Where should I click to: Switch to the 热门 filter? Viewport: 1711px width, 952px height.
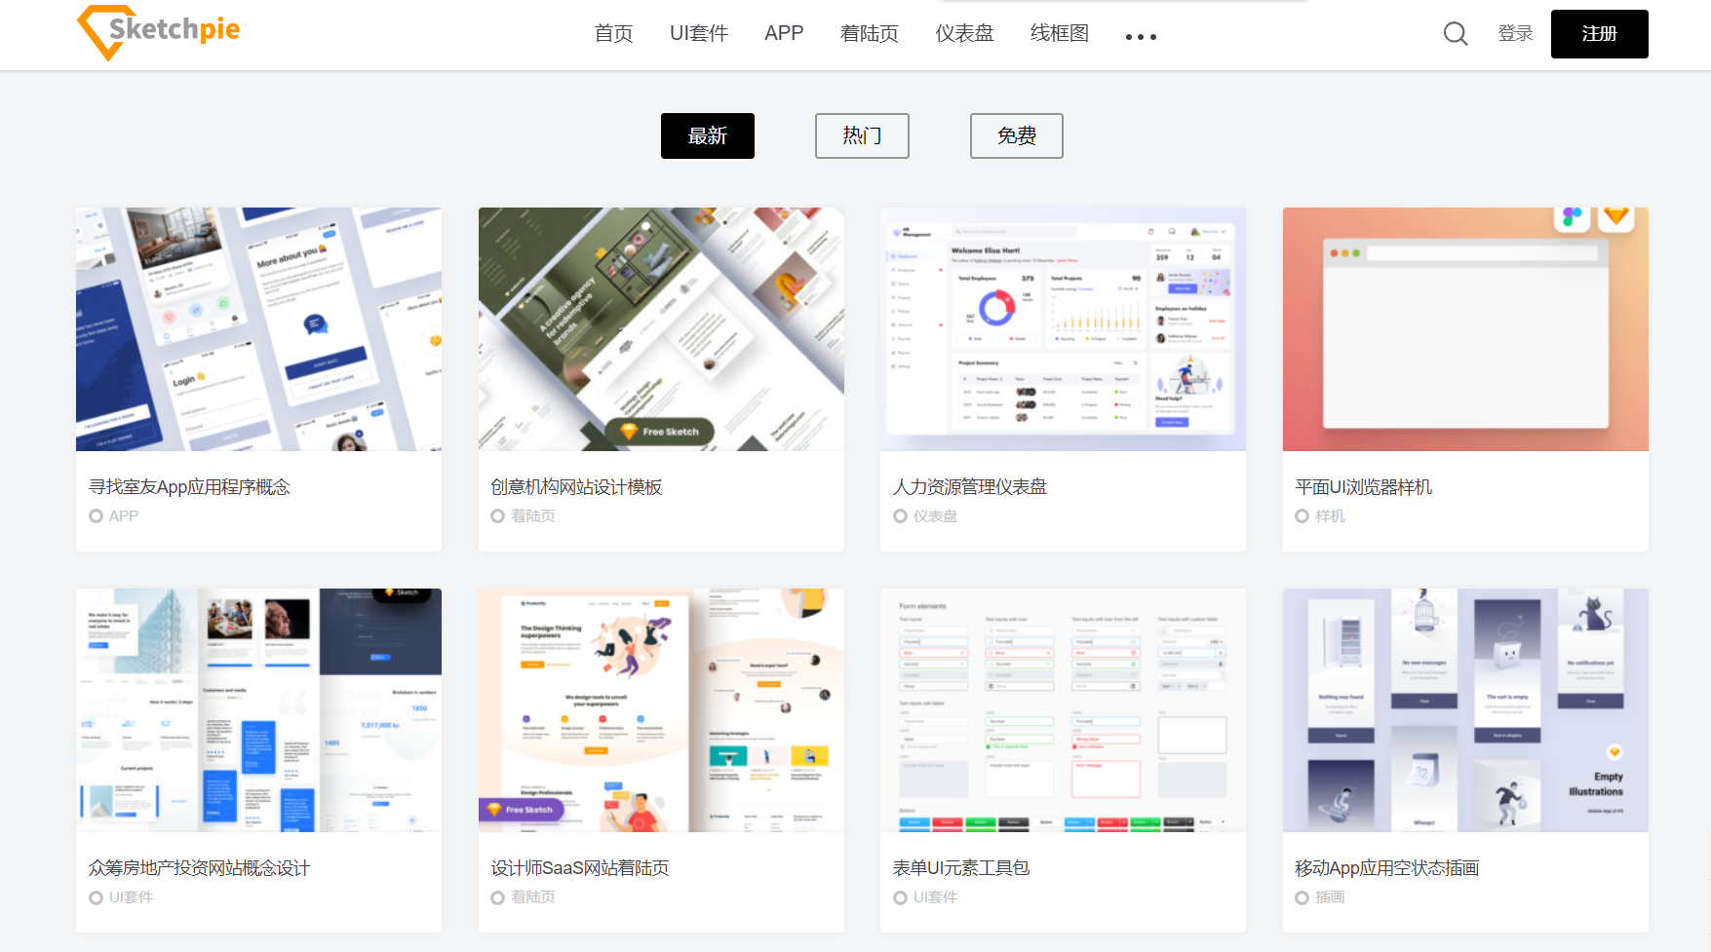[862, 135]
